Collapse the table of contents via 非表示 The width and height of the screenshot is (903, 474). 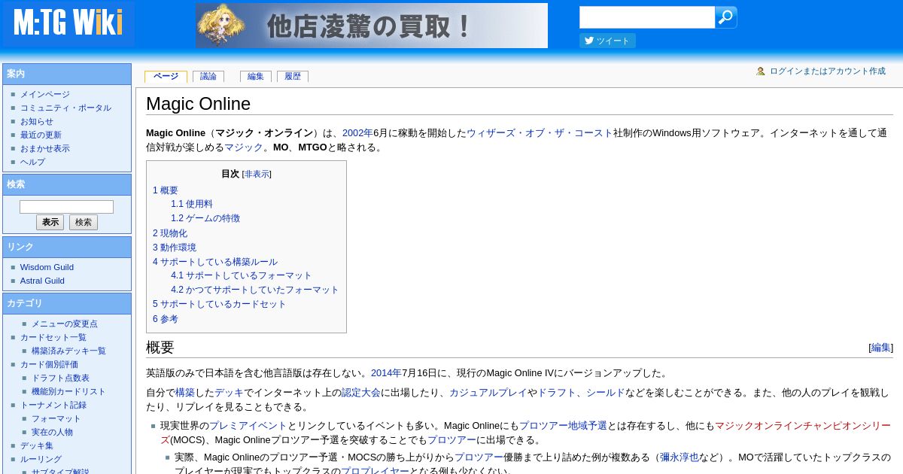257,174
